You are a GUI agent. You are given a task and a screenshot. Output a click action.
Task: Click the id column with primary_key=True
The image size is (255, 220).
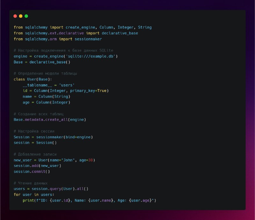[66, 91]
